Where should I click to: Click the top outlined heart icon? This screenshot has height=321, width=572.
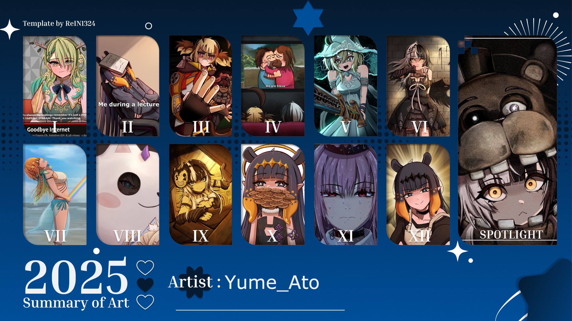145,268
